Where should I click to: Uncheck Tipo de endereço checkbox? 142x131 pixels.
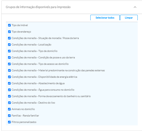coord(9,32)
